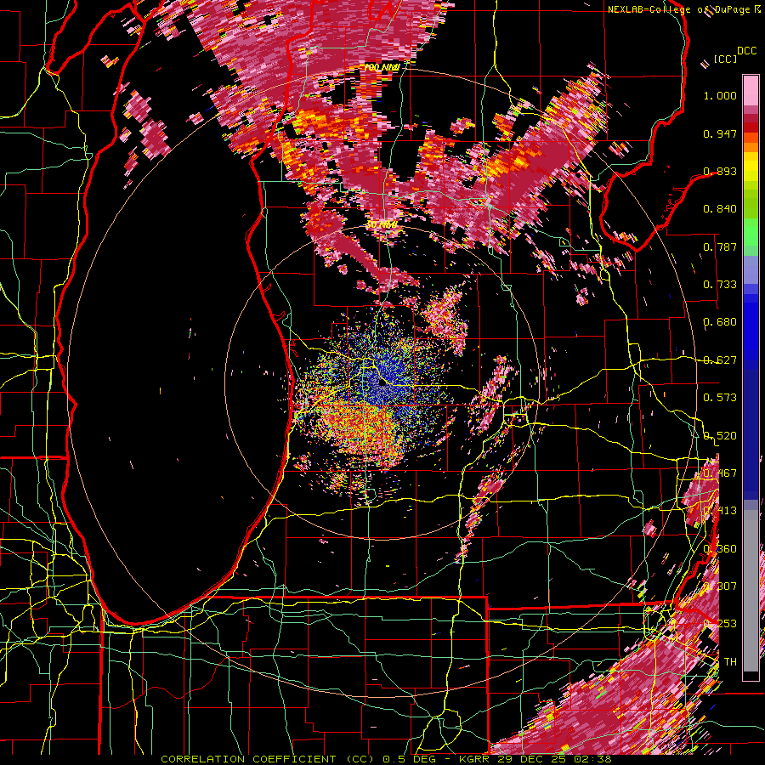
Task: Click the 0.947 scale value
Action: [x=720, y=133]
